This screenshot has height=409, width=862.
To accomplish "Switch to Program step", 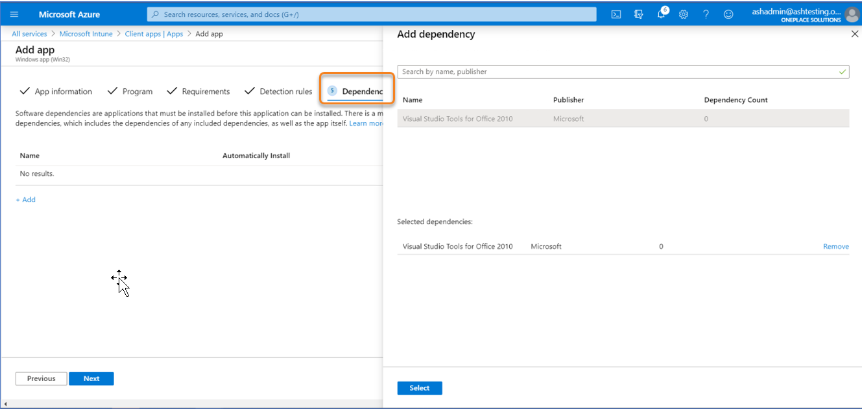I will coord(130,91).
